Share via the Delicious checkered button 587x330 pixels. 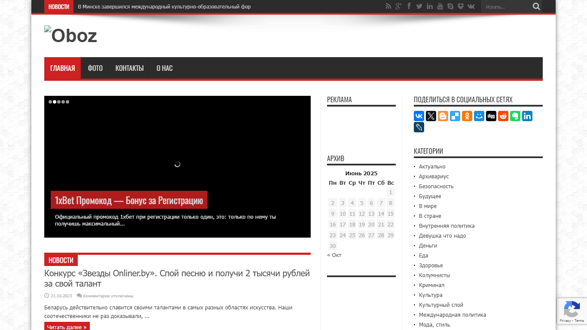pyautogui.click(x=455, y=116)
